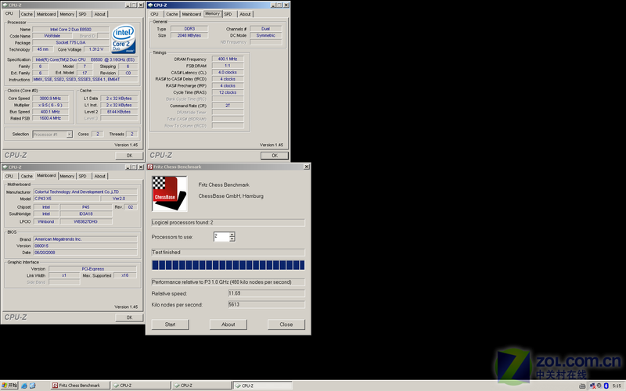
Task: Click the title bar icon of the CPU-Z Mainboard window
Action: tap(5, 167)
